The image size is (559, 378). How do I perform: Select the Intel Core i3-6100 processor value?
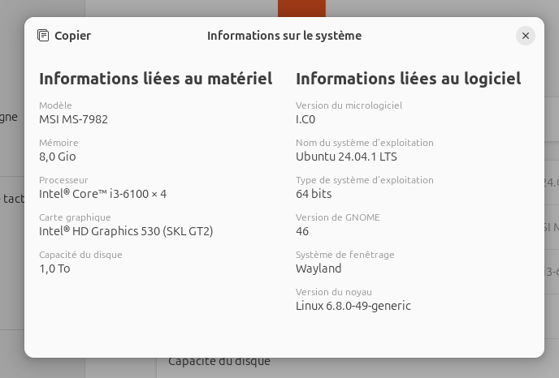coord(102,194)
